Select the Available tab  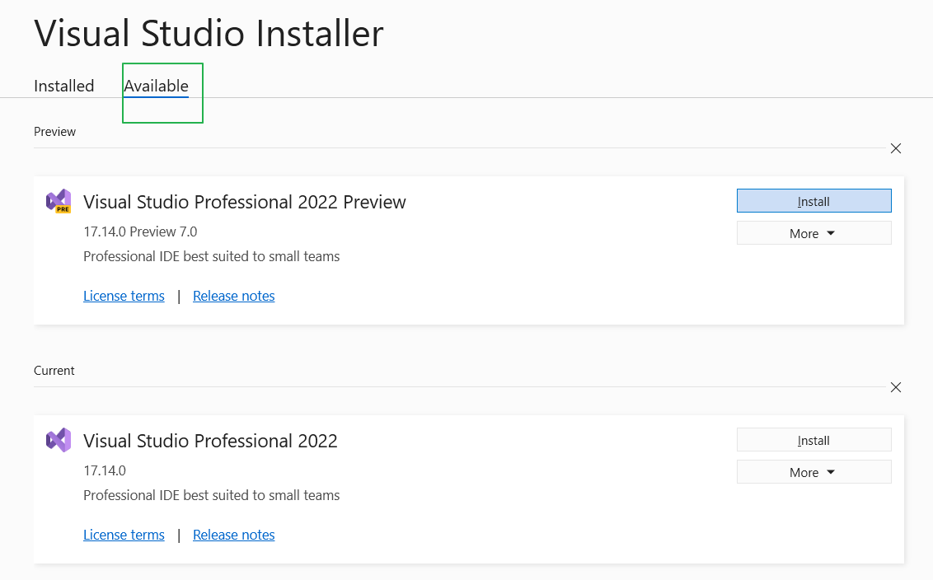[156, 86]
